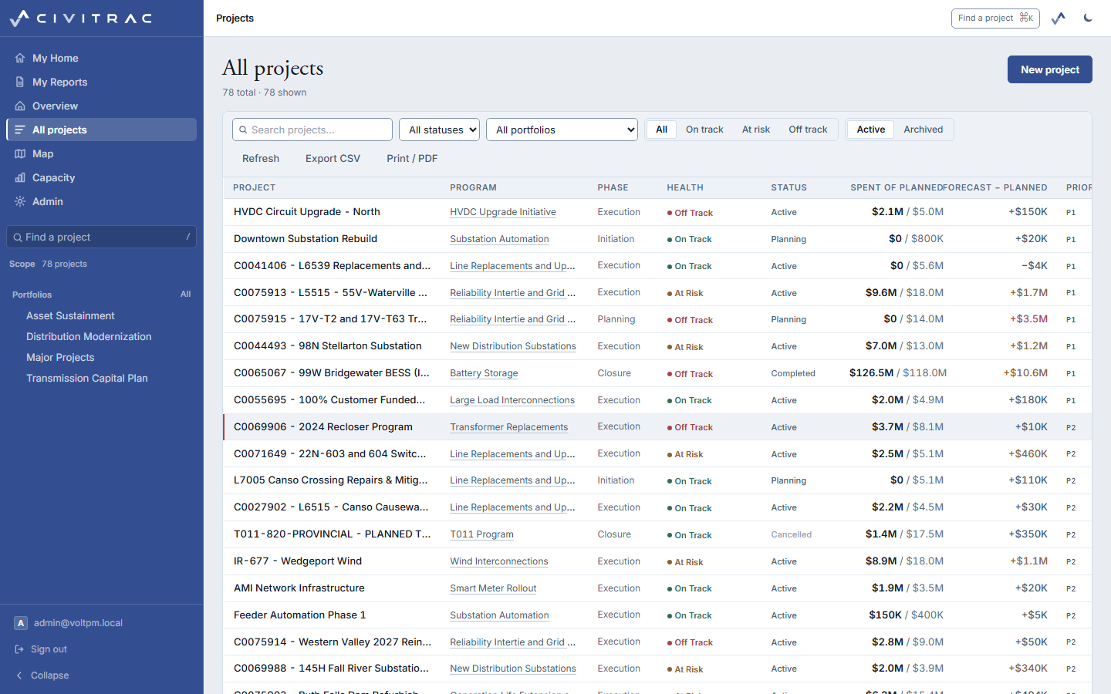
Task: Open the Map page
Action: tap(101, 153)
